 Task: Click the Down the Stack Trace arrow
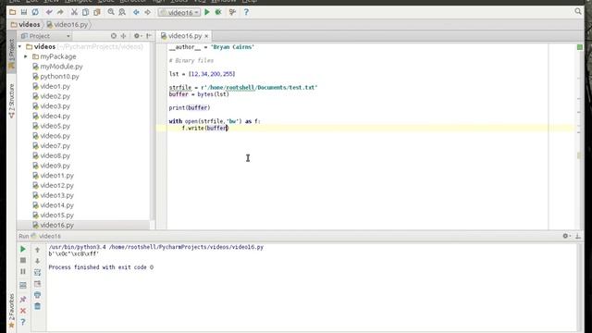[37, 261]
